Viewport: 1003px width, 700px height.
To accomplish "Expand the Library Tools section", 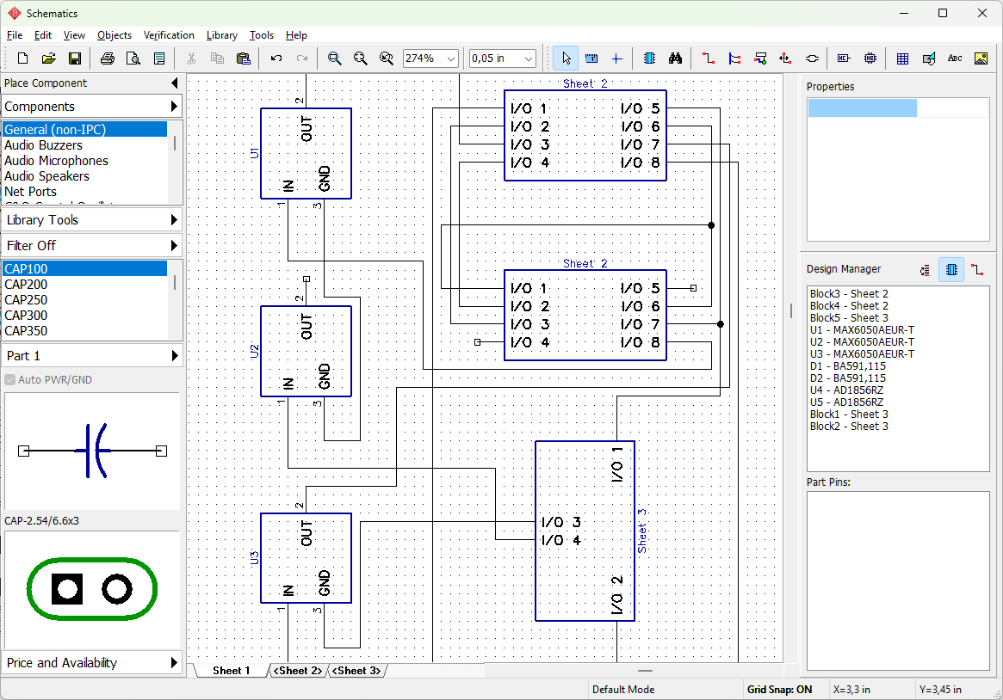I will click(x=92, y=219).
